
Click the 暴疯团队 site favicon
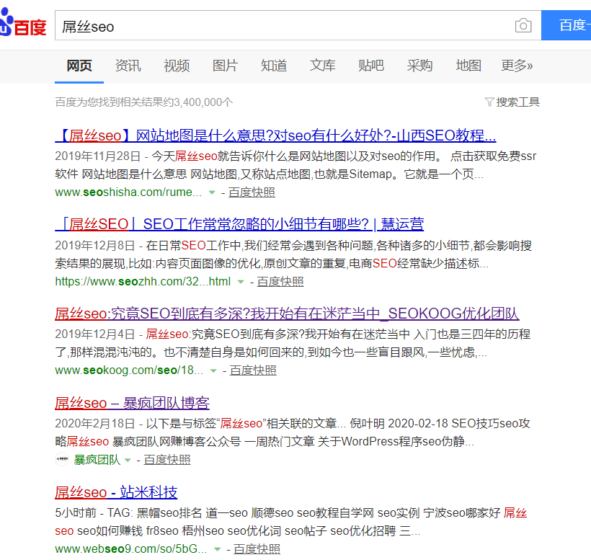tap(62, 459)
